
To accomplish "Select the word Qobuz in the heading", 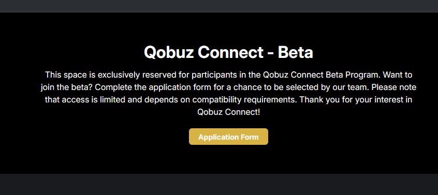I will [x=169, y=52].
